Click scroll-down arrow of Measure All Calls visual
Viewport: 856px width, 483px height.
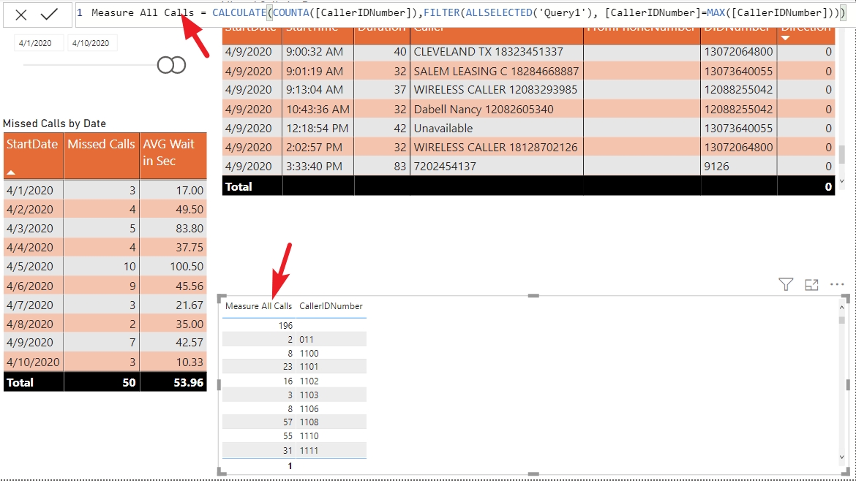click(842, 457)
